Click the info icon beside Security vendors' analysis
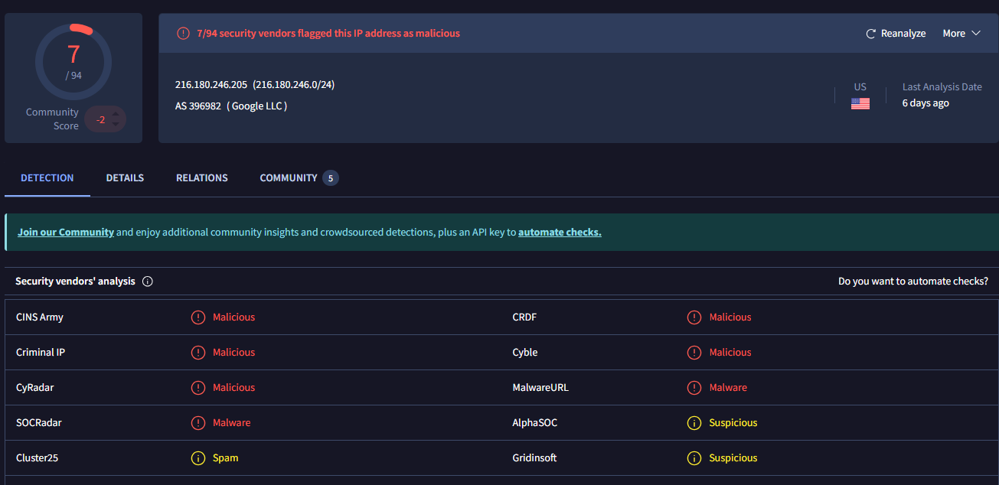This screenshot has width=999, height=485. [x=148, y=282]
